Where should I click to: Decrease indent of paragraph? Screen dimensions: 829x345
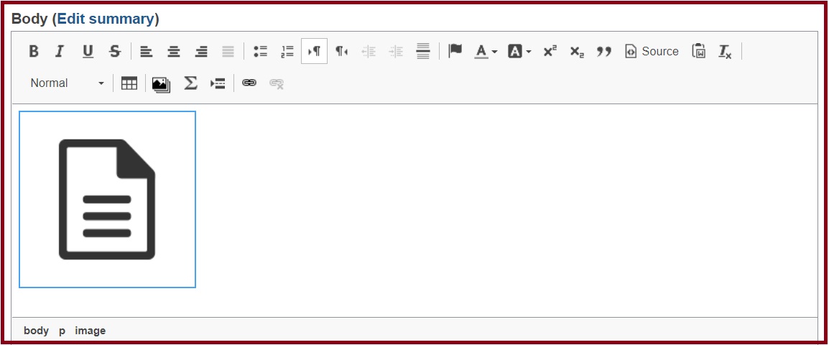tap(369, 51)
